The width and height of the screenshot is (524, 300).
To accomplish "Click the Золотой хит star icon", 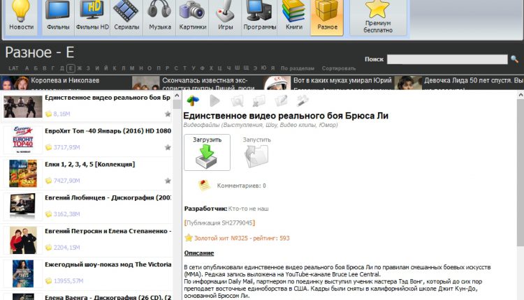I will (189, 238).
